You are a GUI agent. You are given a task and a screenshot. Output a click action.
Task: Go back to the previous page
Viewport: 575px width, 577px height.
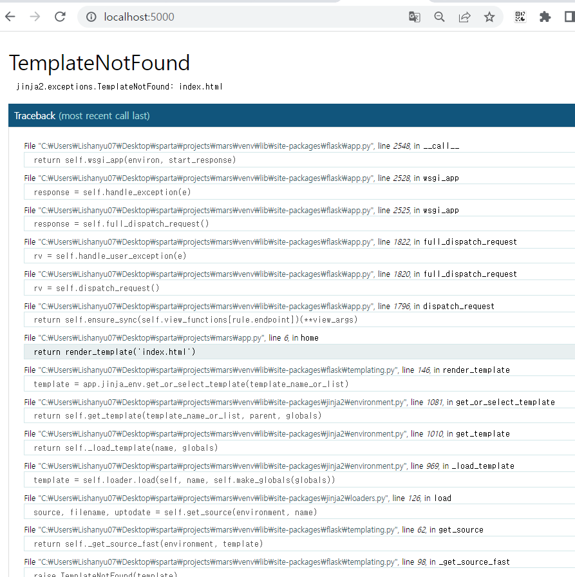10,17
